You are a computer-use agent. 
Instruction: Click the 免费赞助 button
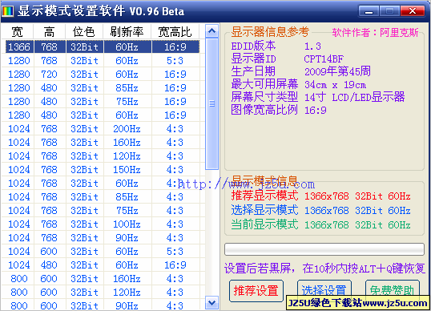pyautogui.click(x=392, y=291)
